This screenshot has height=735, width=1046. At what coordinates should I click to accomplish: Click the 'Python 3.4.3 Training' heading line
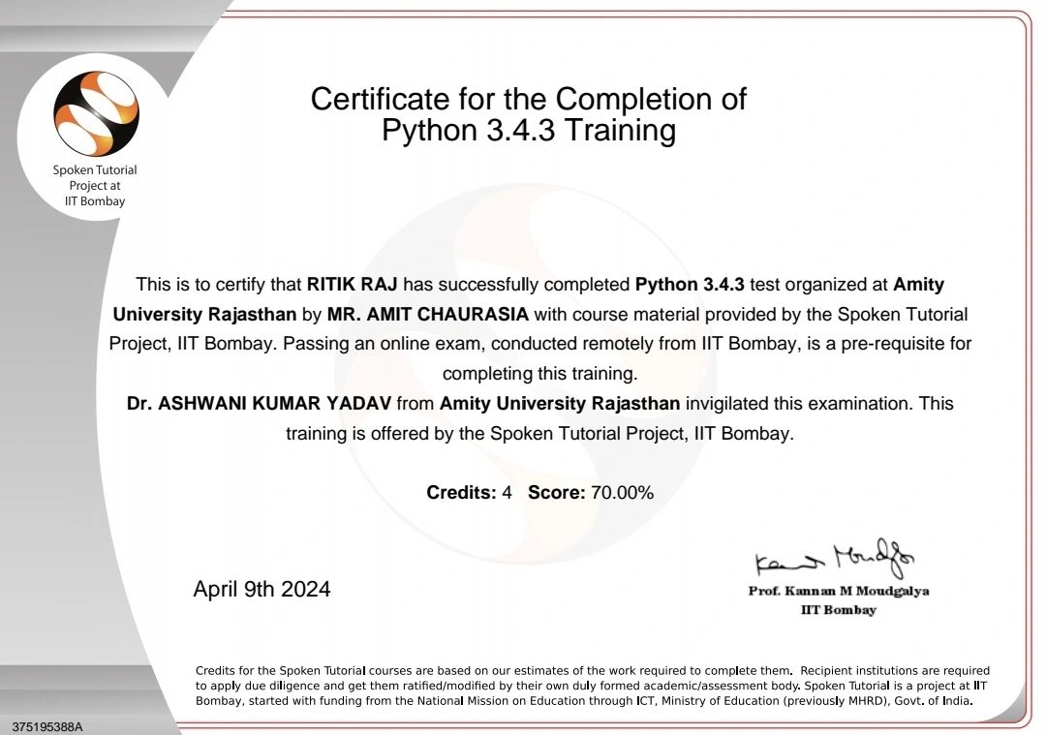click(x=529, y=130)
